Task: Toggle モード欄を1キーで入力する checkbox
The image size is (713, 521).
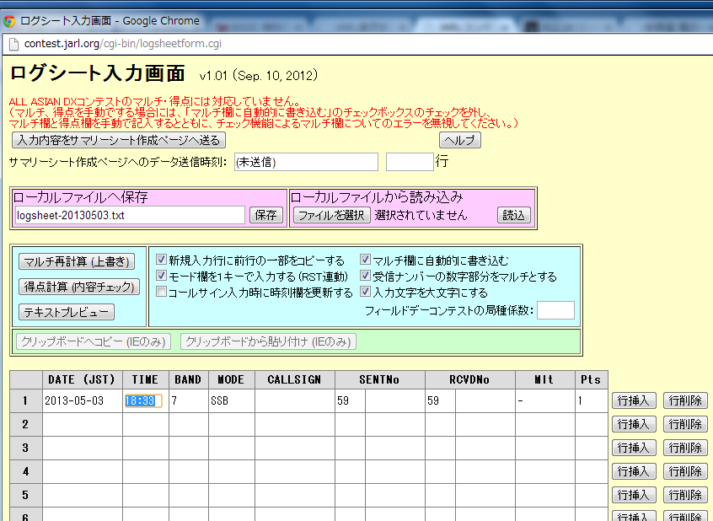Action: coord(161,276)
